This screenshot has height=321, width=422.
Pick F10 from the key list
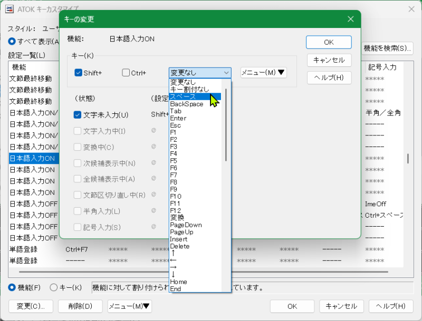tap(195, 196)
